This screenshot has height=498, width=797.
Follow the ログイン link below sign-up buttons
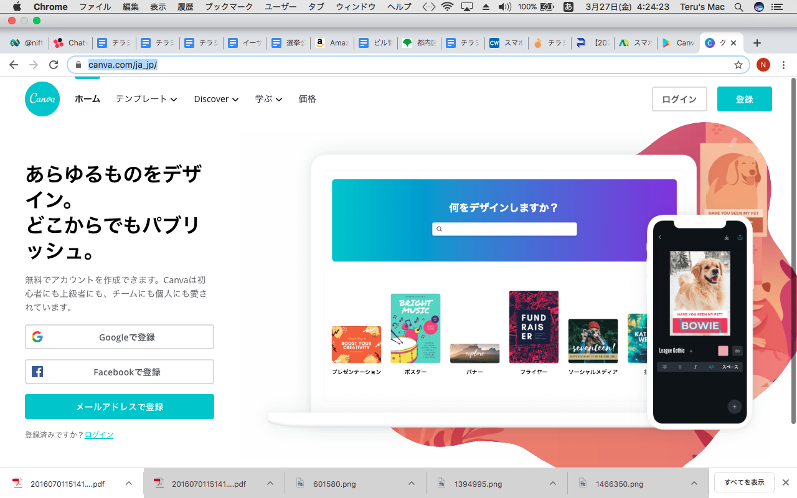point(99,435)
